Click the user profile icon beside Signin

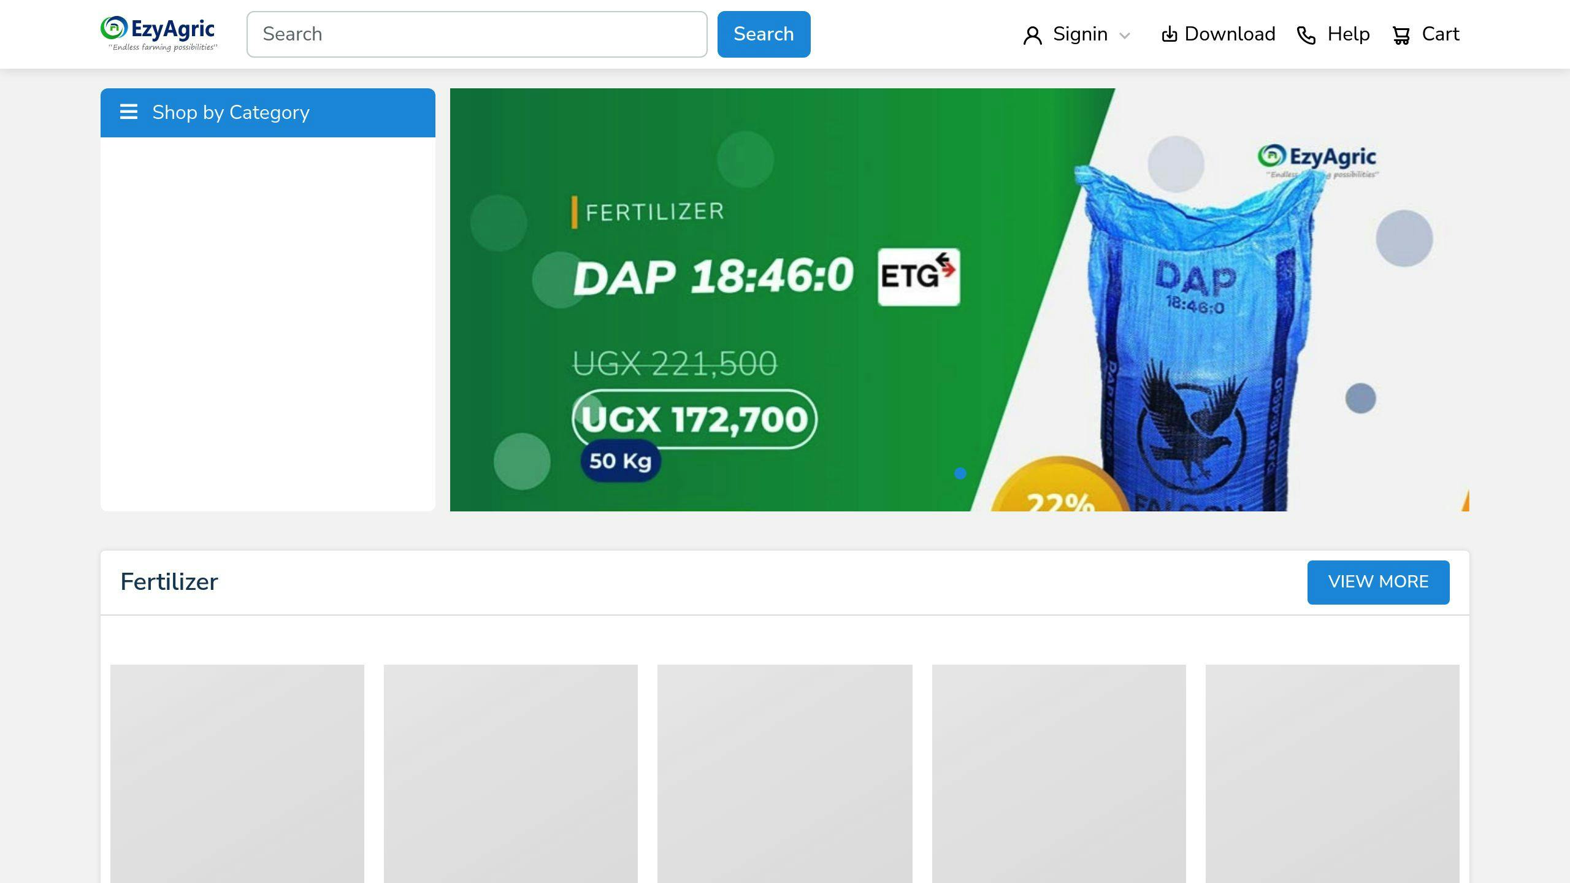coord(1033,36)
